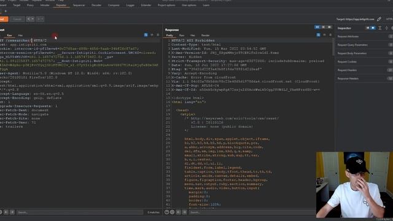Toggle response non-printable characters display
Viewport: 393px width, 221px height.
click(324, 35)
